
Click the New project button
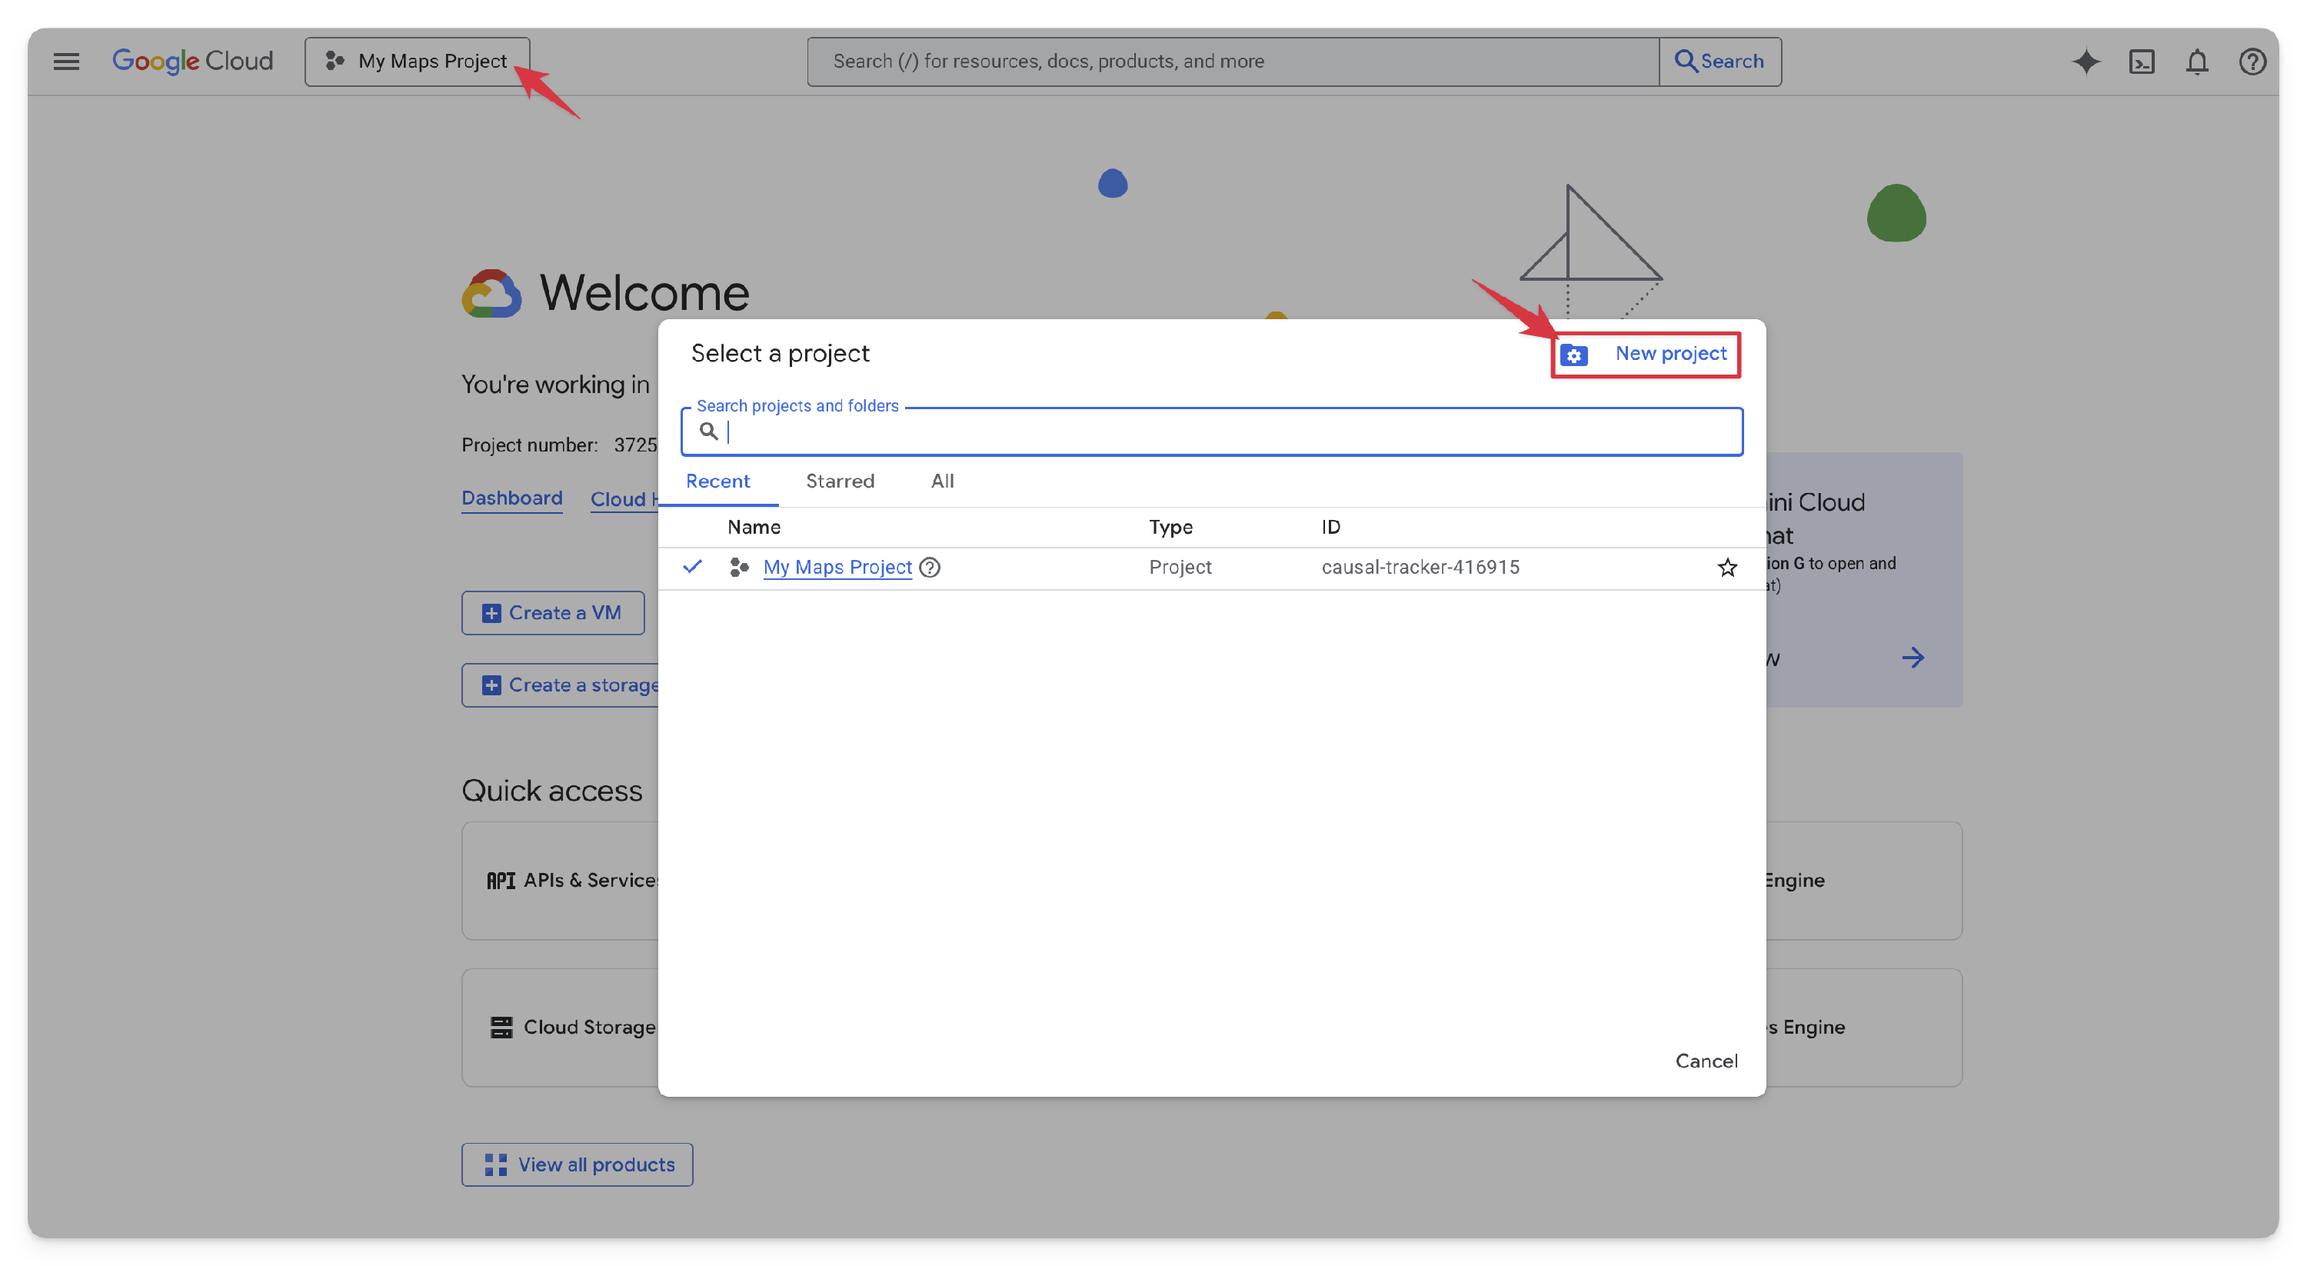[x=1646, y=354]
